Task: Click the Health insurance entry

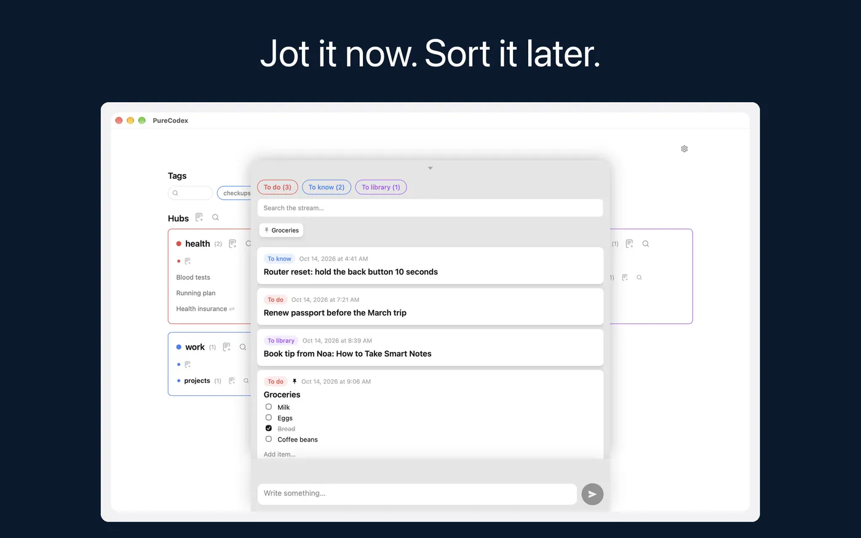Action: (x=202, y=309)
